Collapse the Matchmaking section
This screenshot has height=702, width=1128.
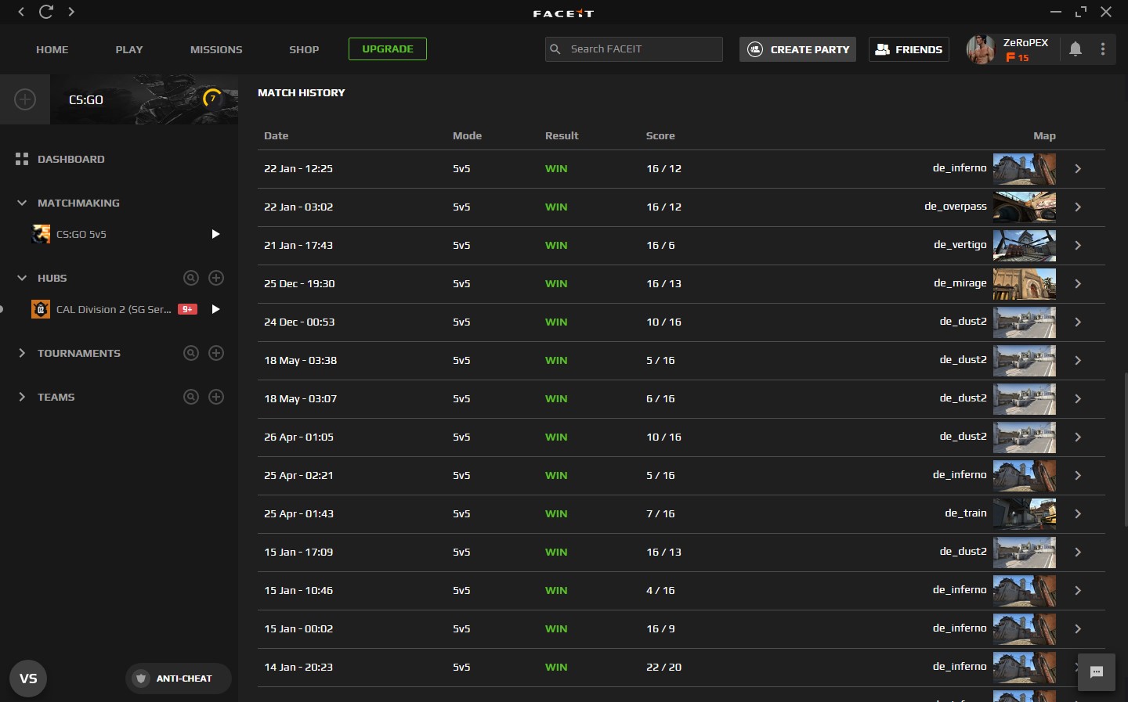tap(22, 203)
